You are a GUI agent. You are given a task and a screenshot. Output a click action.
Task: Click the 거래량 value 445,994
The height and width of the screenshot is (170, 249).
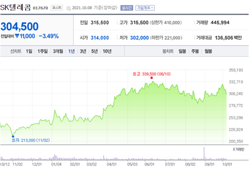[x=220, y=23]
